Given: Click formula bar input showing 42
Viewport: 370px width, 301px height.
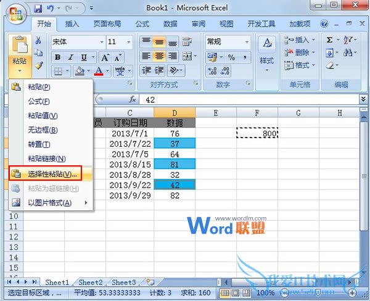Looking at the screenshot, I should click(249, 100).
